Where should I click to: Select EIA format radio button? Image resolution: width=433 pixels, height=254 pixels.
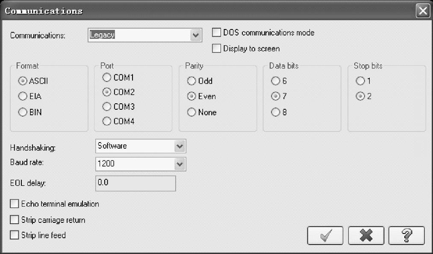point(23,96)
